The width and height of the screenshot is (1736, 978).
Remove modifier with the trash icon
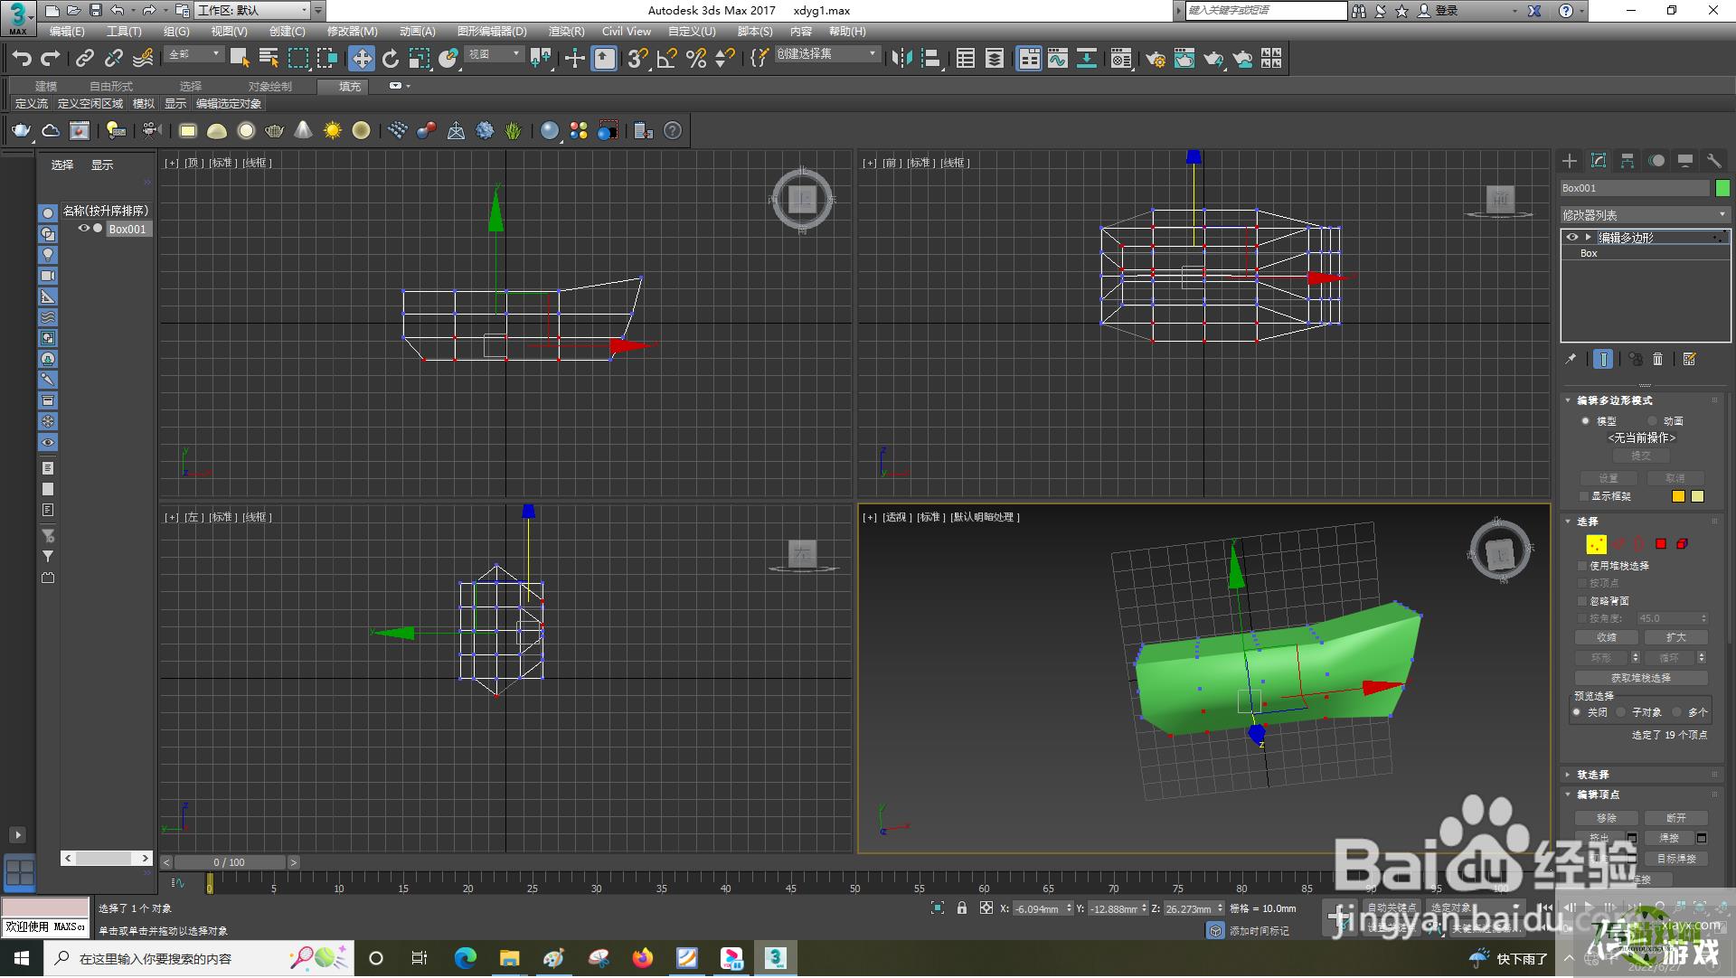coord(1658,359)
